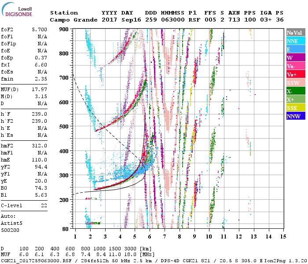This screenshot has width=308, height=264.
Task: Pick the X+ legend swatch
Action: (x=296, y=99)
